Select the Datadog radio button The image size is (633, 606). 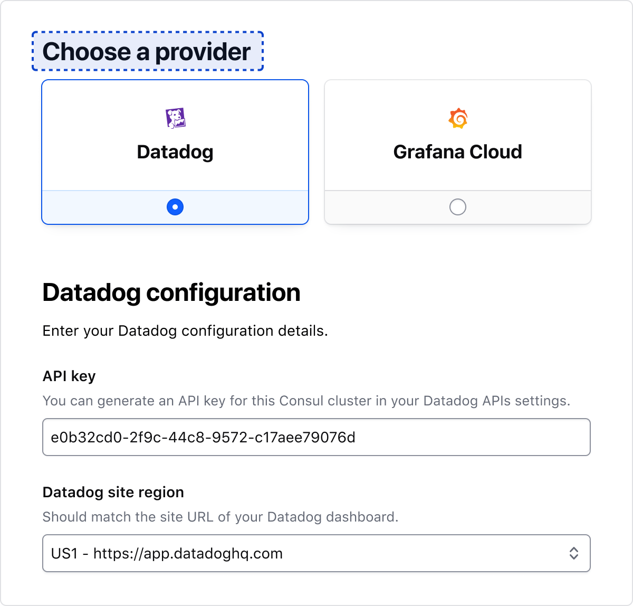[x=175, y=207]
